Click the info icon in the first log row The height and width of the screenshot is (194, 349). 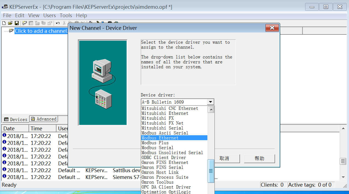tap(4, 135)
